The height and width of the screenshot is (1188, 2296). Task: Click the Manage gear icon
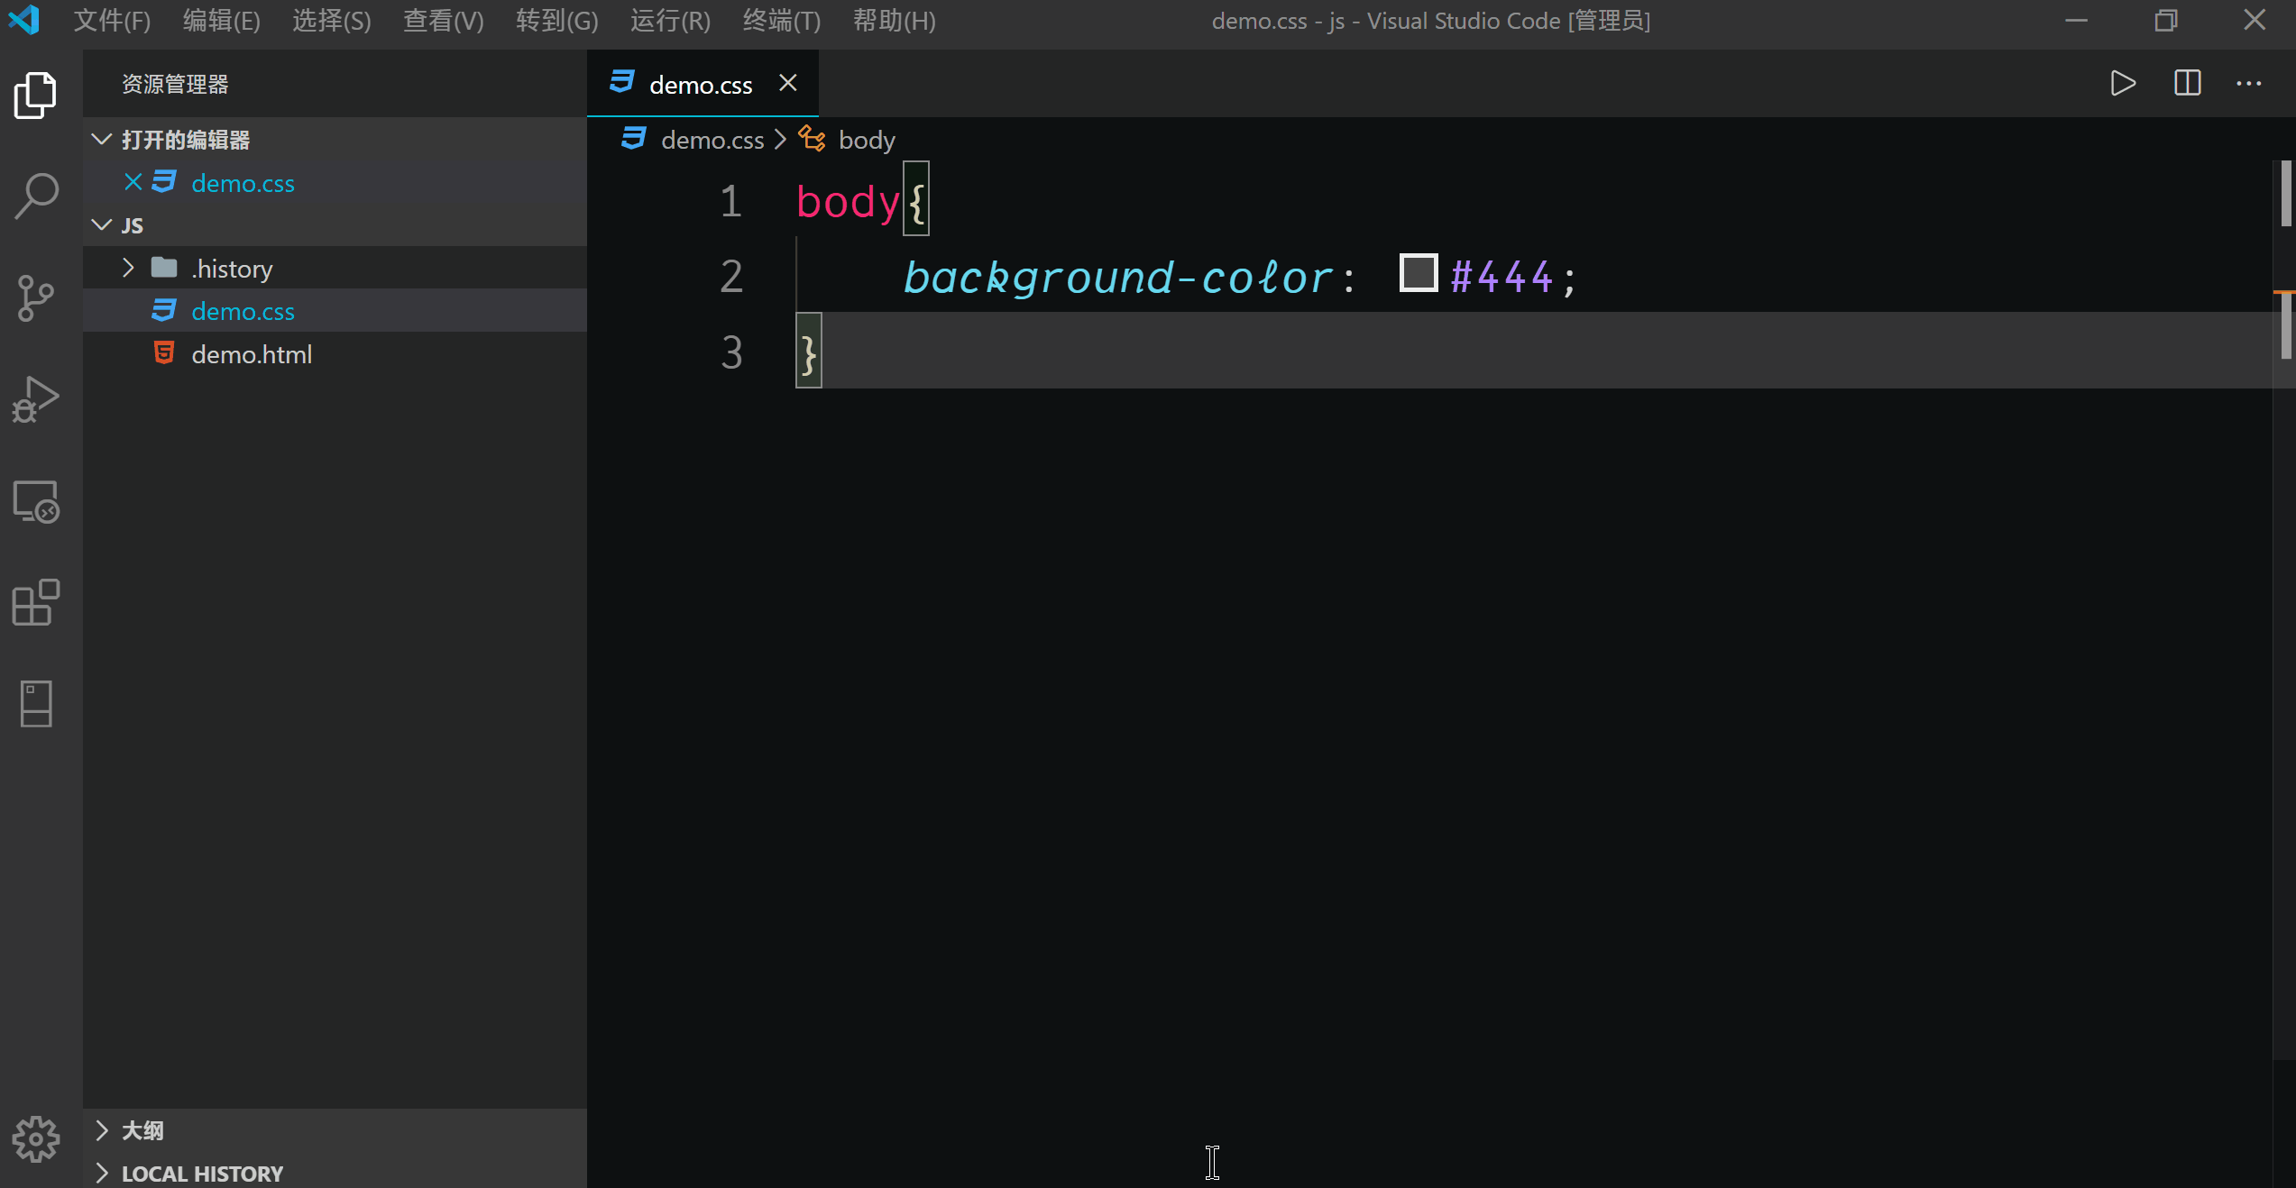pos(36,1138)
